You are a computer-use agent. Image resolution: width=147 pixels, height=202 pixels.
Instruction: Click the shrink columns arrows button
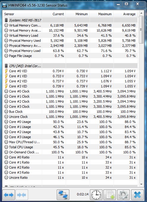click(22, 195)
